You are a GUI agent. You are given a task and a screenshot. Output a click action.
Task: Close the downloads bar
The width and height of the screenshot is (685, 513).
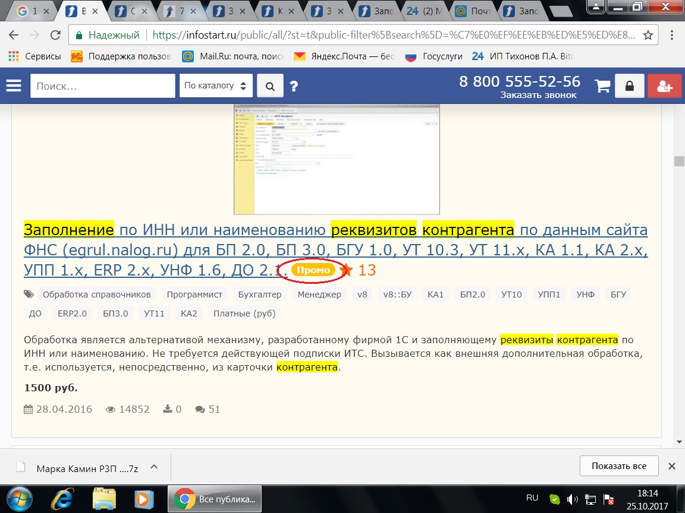coord(672,466)
